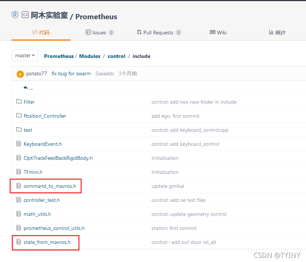Open 'fix bug for swarm' commit message
Viewport: 306px width, 262px height.
click(71, 74)
